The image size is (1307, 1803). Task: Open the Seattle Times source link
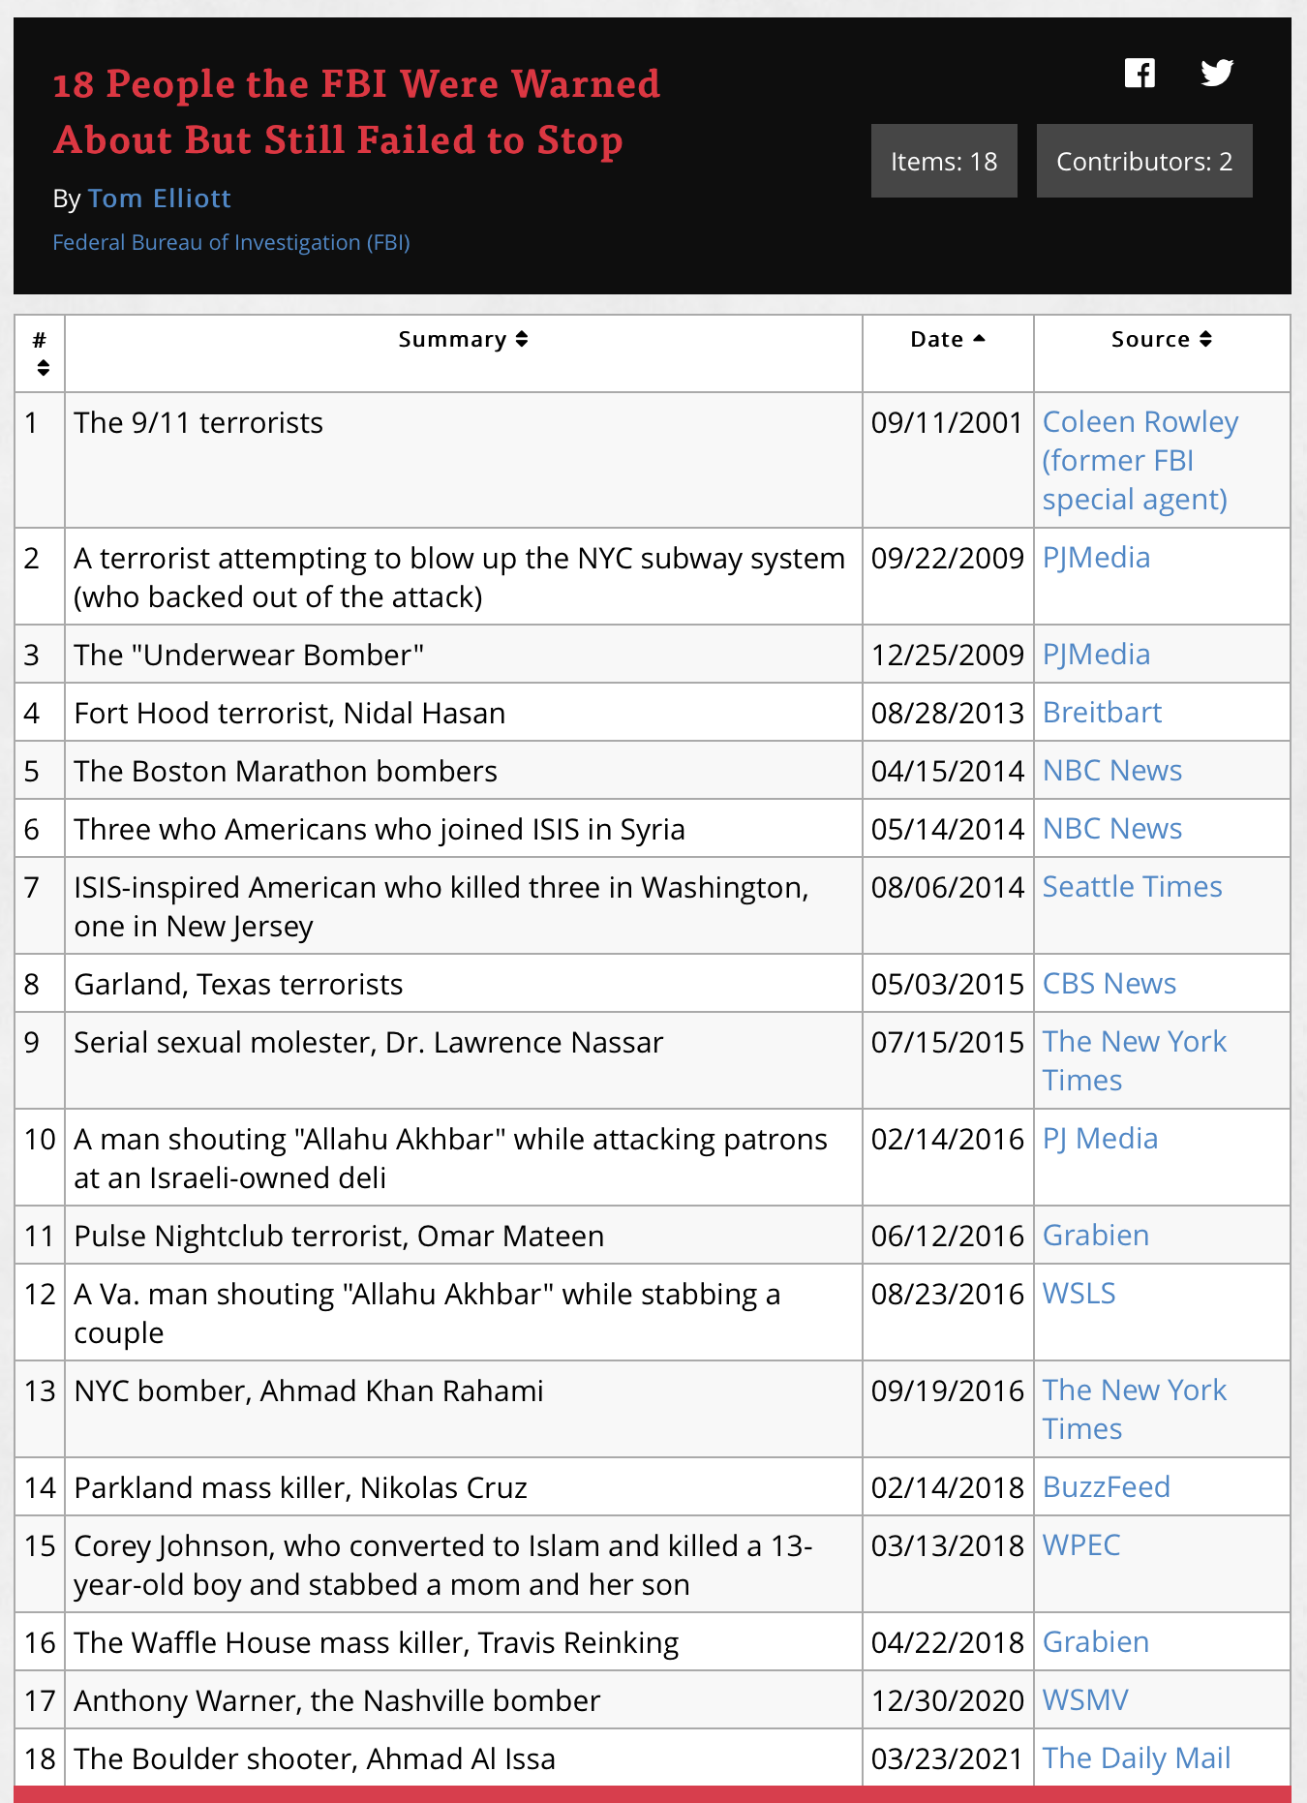pyautogui.click(x=1132, y=887)
